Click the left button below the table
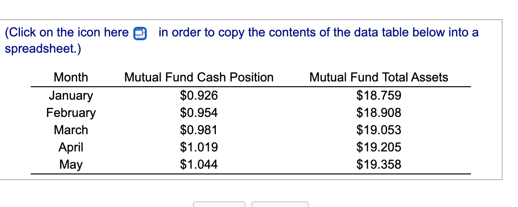Image resolution: width=518 pixels, height=207 pixels. point(219,204)
